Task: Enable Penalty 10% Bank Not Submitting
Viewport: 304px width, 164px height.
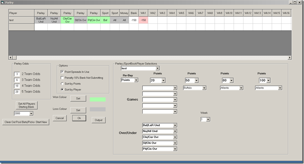Action: coord(62,78)
